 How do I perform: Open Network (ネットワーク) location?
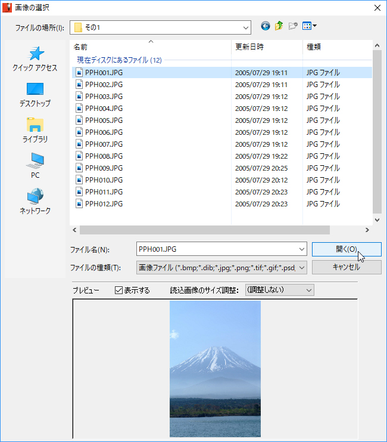(35, 202)
